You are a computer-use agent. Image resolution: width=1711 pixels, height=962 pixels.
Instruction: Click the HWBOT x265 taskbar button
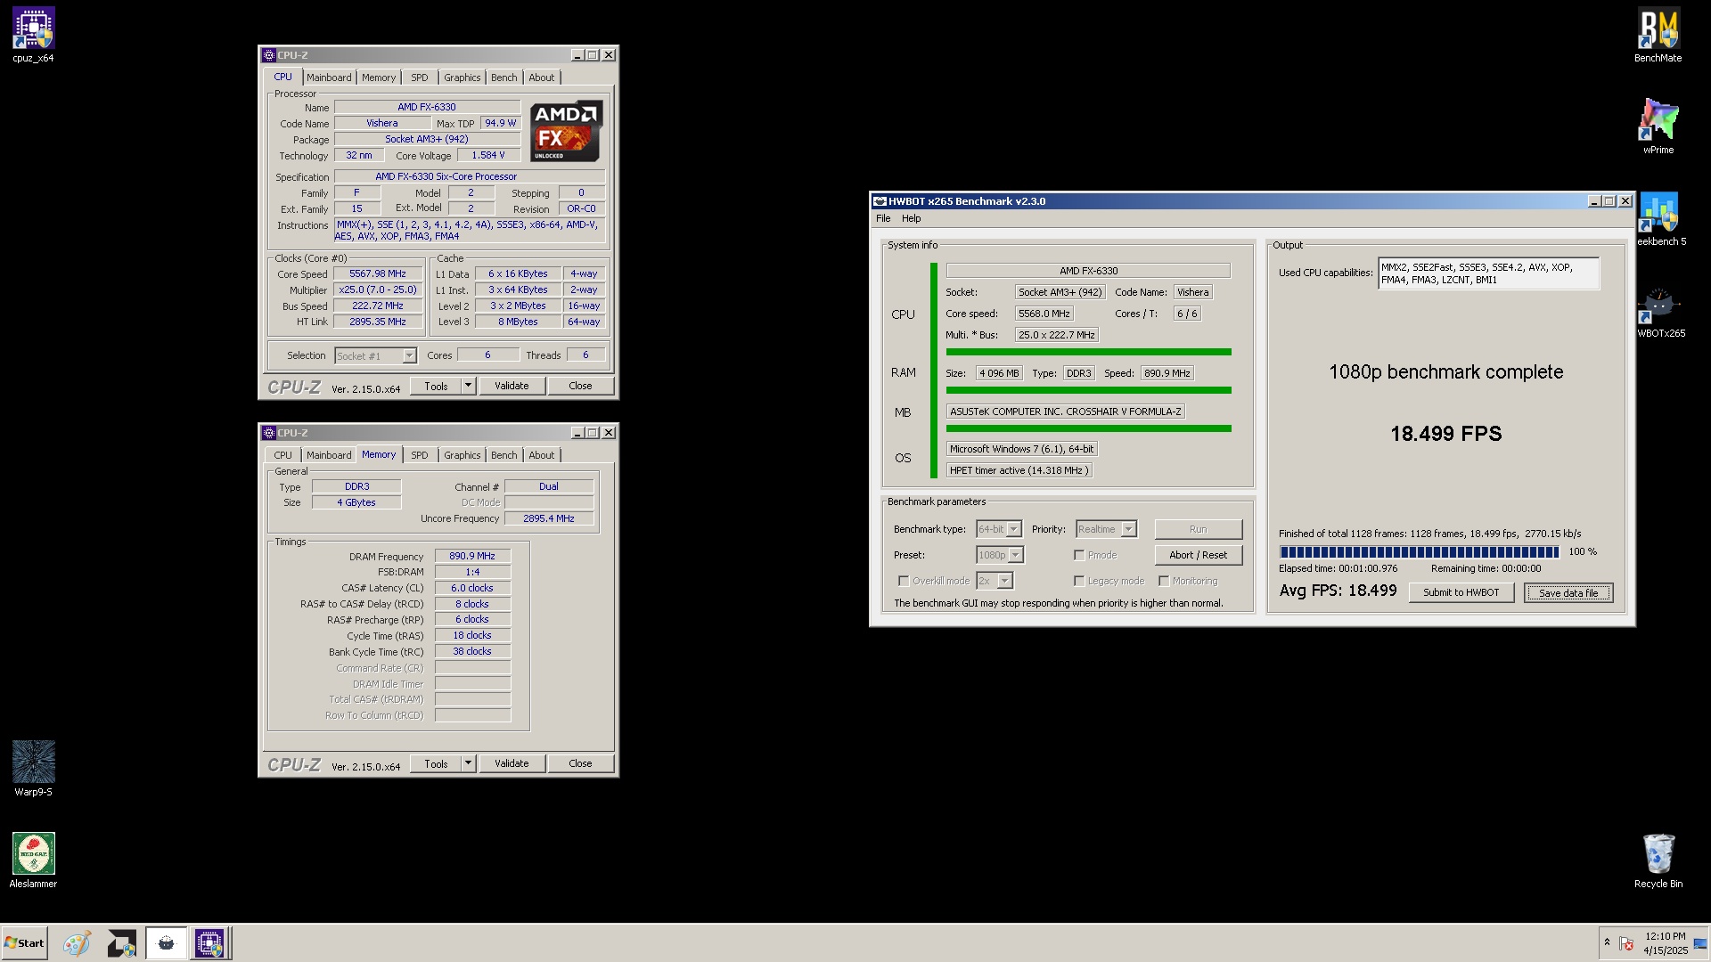coord(166,943)
